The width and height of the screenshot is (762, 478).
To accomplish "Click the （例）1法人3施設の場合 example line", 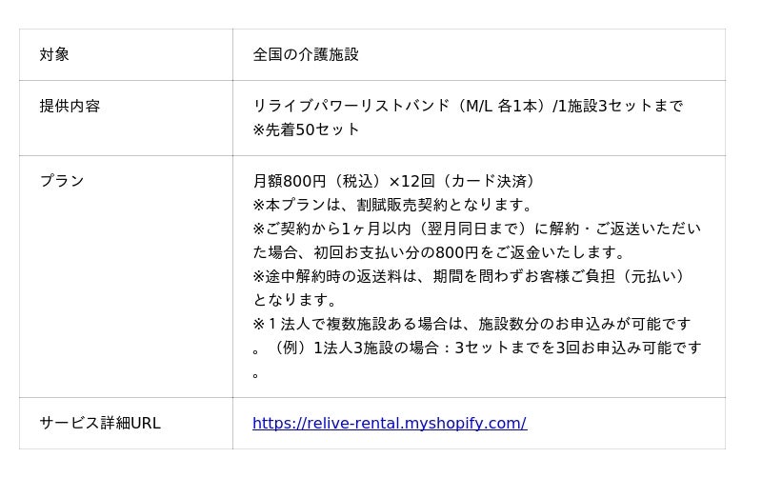I will click(486, 348).
